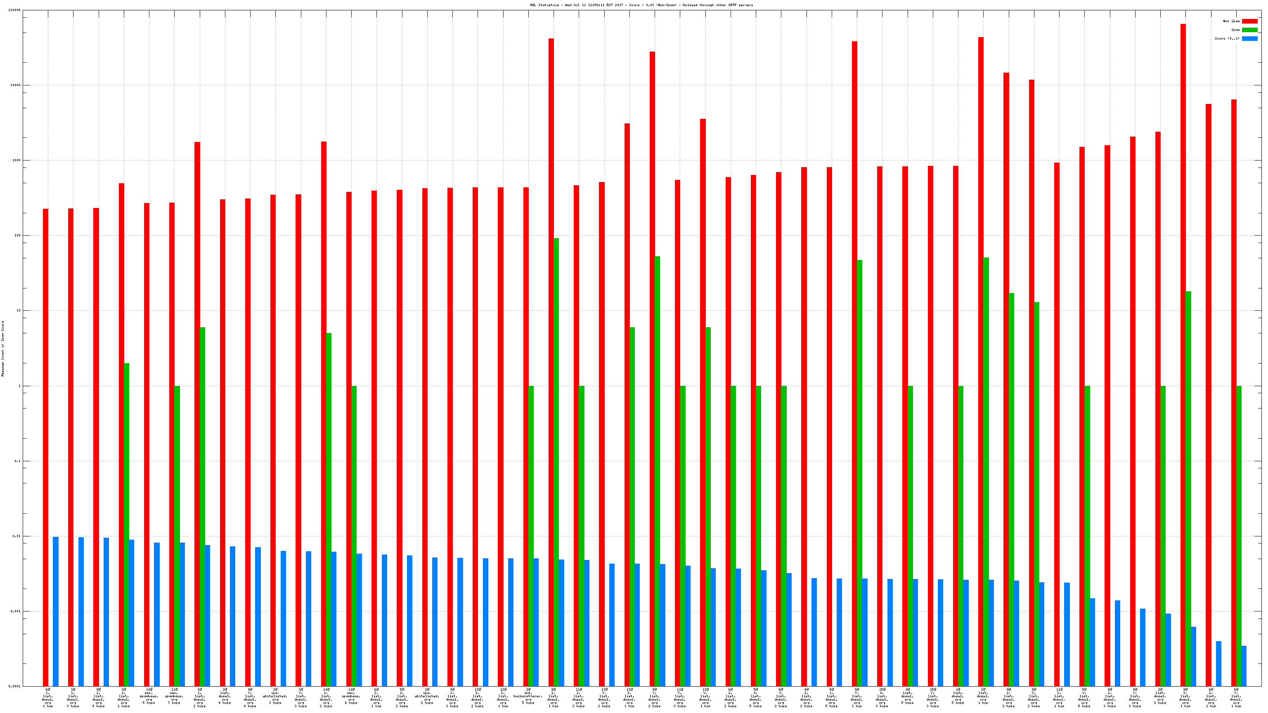Screen dimensions: 1268x713
Task: Click the red Not Spam legend swatch
Action: pyautogui.click(x=1249, y=21)
